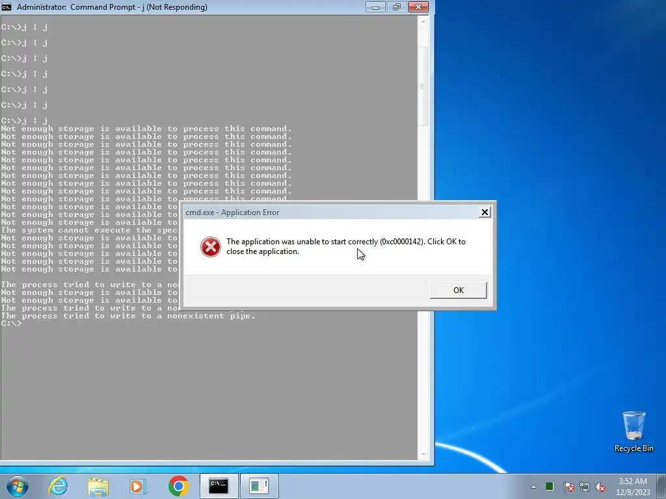Open Action Center flag icon
The width and height of the screenshot is (666, 499).
pyautogui.click(x=568, y=487)
